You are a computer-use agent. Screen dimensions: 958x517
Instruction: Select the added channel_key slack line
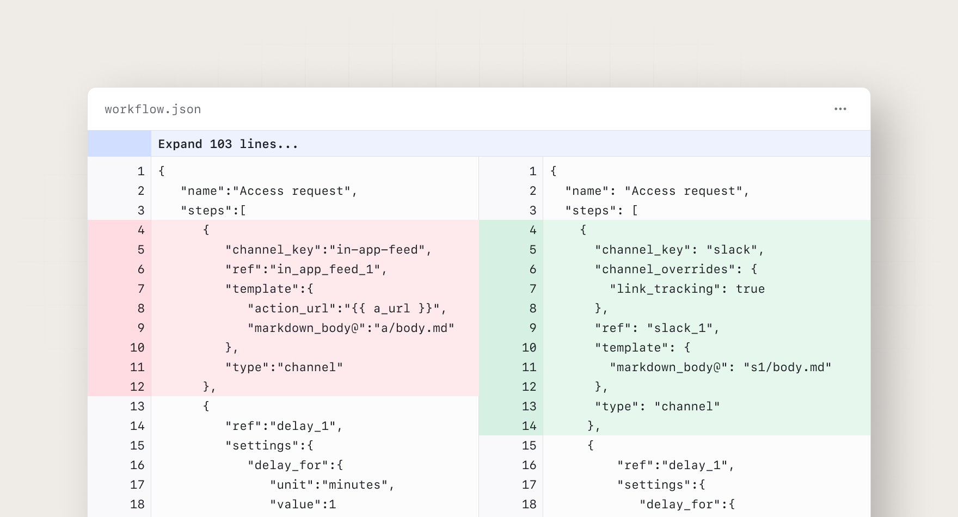click(678, 249)
